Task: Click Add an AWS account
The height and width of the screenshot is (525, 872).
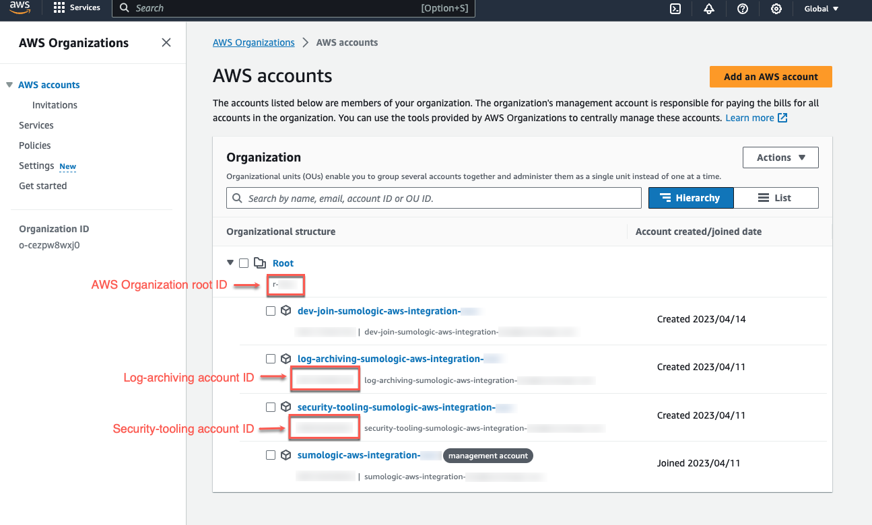Action: (770, 76)
